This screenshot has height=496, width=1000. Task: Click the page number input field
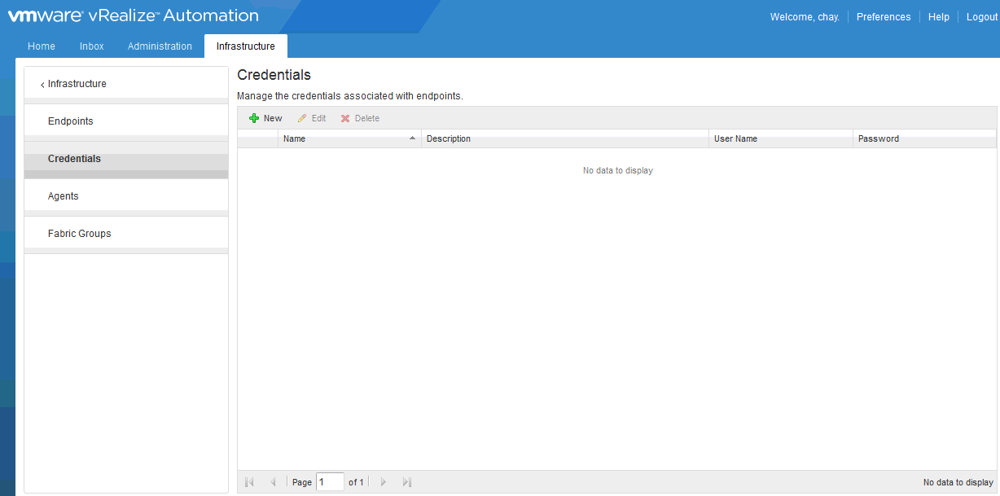[330, 482]
